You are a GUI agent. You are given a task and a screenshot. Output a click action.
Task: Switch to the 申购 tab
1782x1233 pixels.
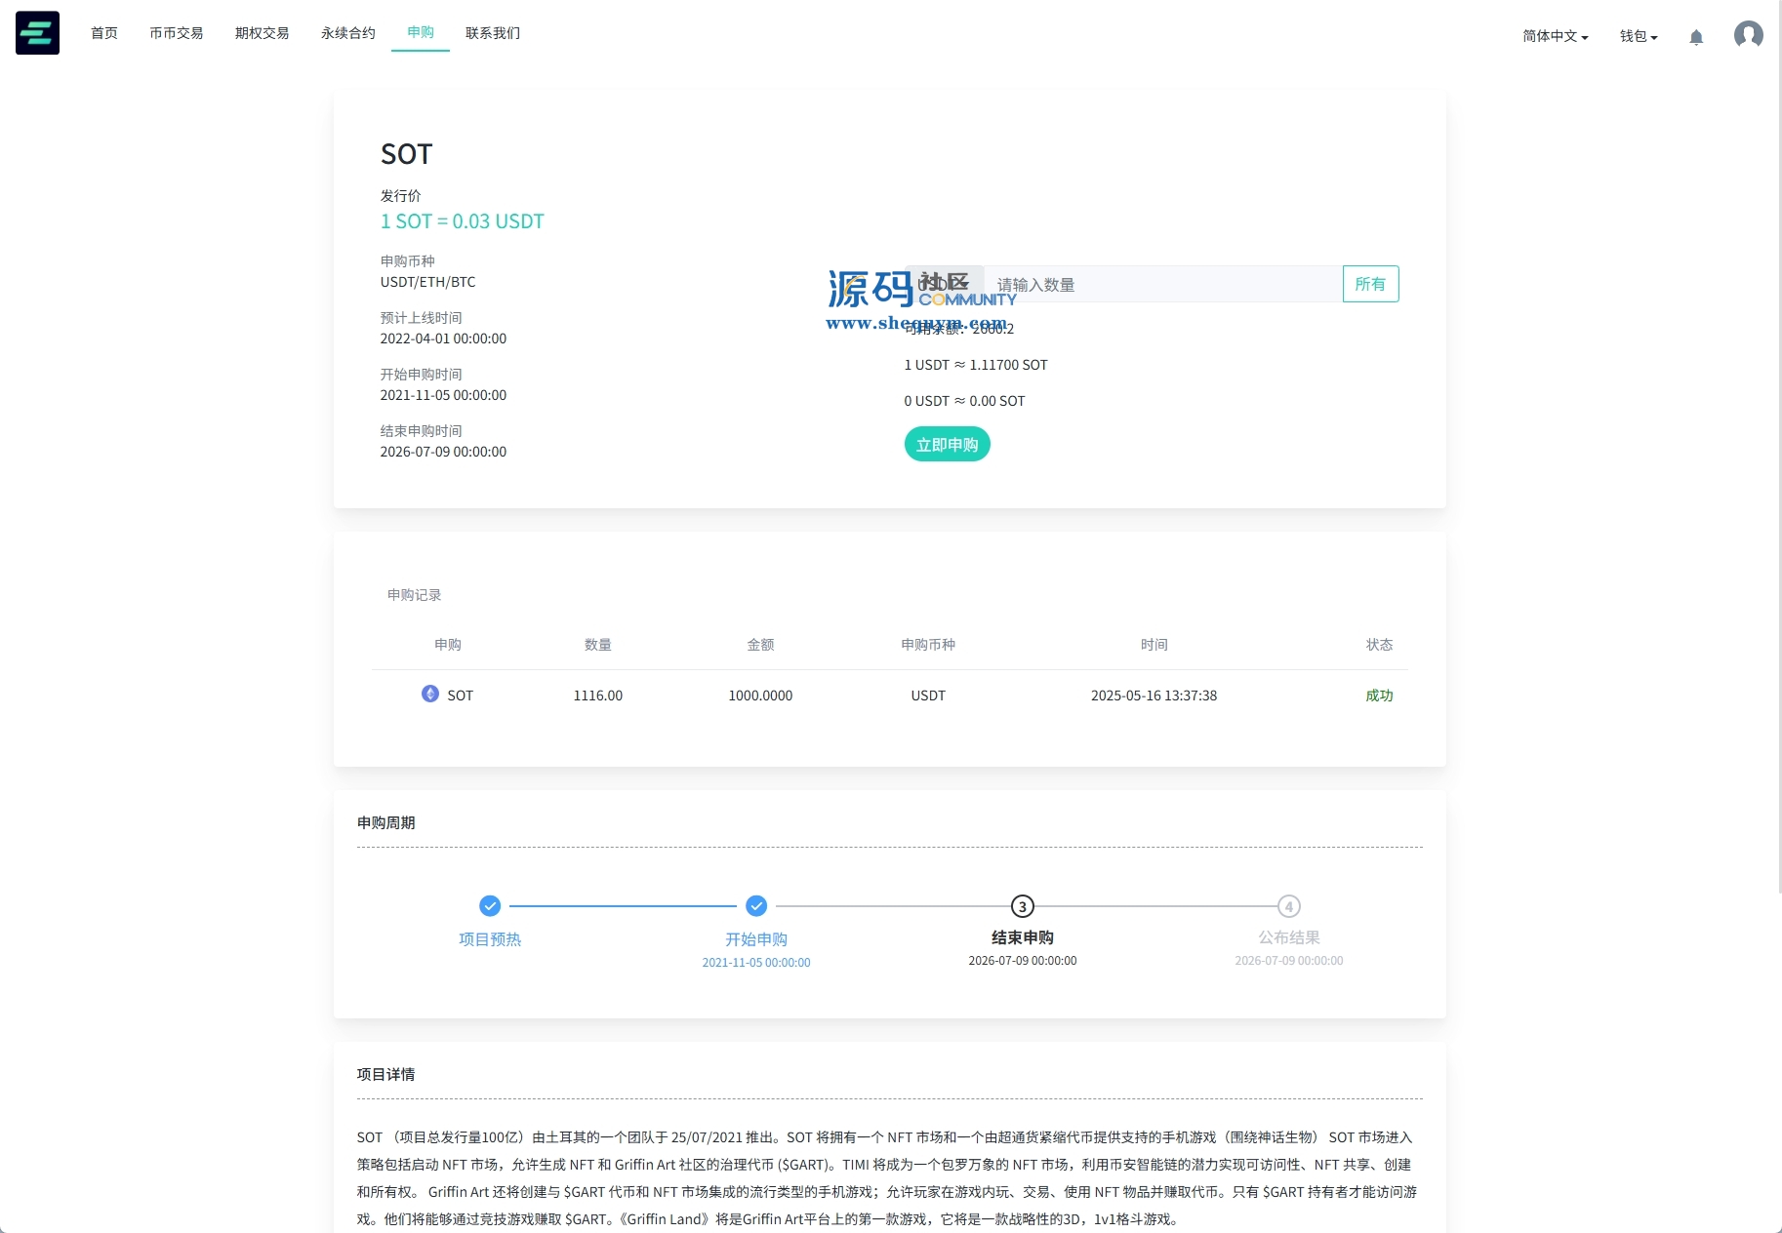tap(421, 32)
